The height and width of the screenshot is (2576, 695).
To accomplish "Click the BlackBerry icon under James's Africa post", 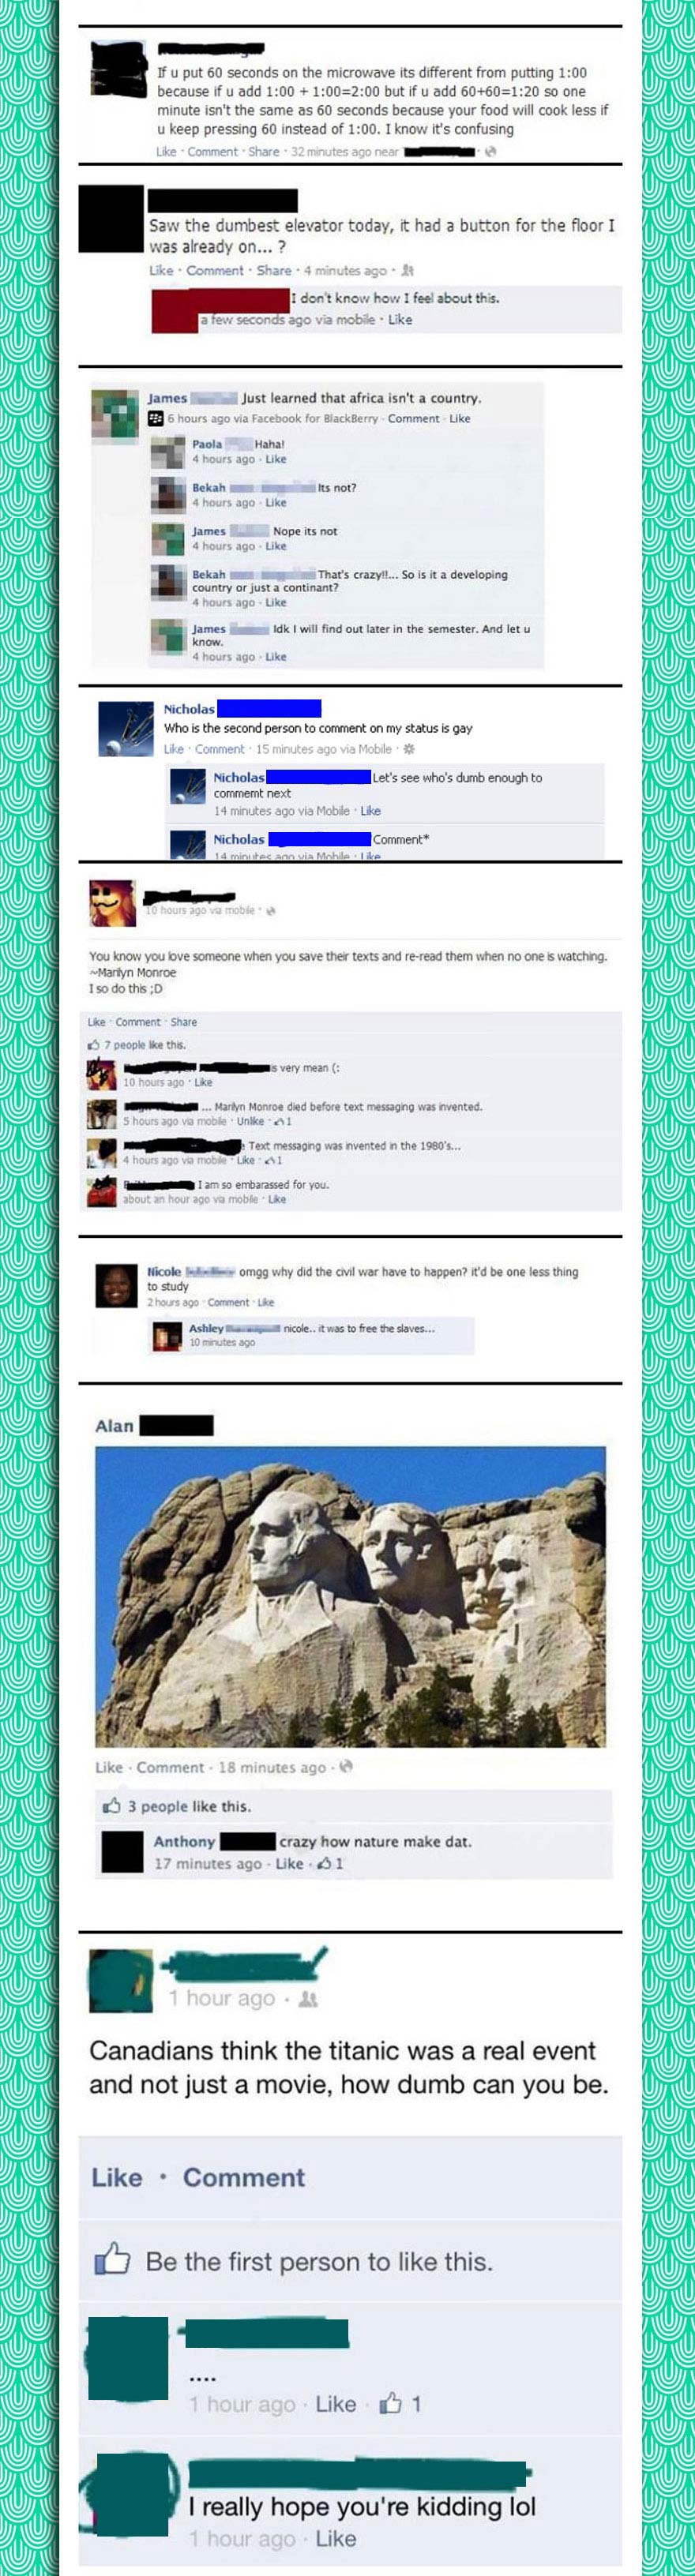I will click(155, 418).
